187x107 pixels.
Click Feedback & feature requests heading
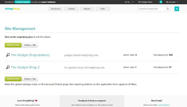pyautogui.click(x=92, y=101)
